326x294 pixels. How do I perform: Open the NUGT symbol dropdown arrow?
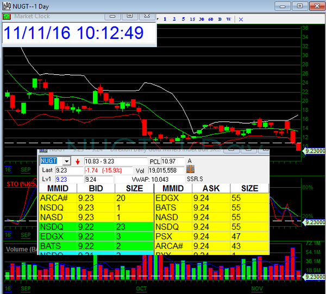[x=67, y=162]
